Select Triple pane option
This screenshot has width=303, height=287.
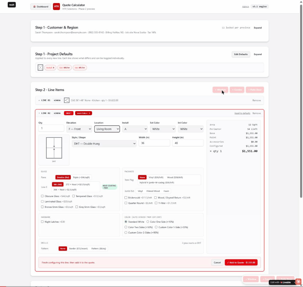(x=81, y=177)
